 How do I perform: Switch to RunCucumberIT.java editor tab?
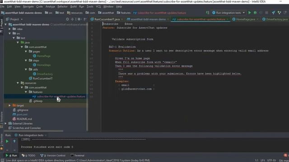click(x=107, y=19)
